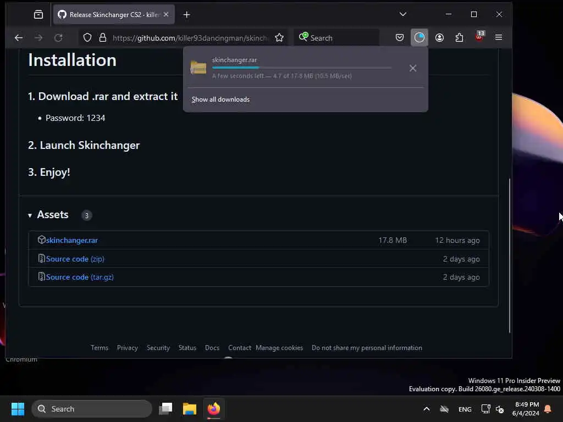Click the file icon beside Source code (tar.gz)
Viewport: 563px width, 422px height.
[42, 277]
